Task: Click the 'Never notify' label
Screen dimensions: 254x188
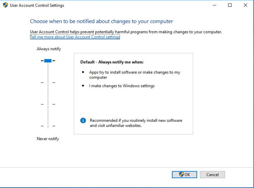Action: 48,139
